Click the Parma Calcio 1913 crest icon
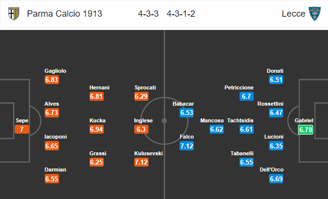 click(14, 14)
